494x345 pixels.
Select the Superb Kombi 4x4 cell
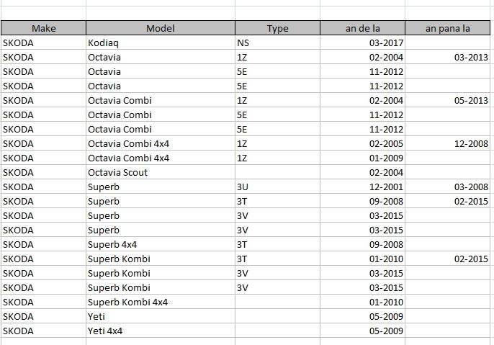coord(160,302)
